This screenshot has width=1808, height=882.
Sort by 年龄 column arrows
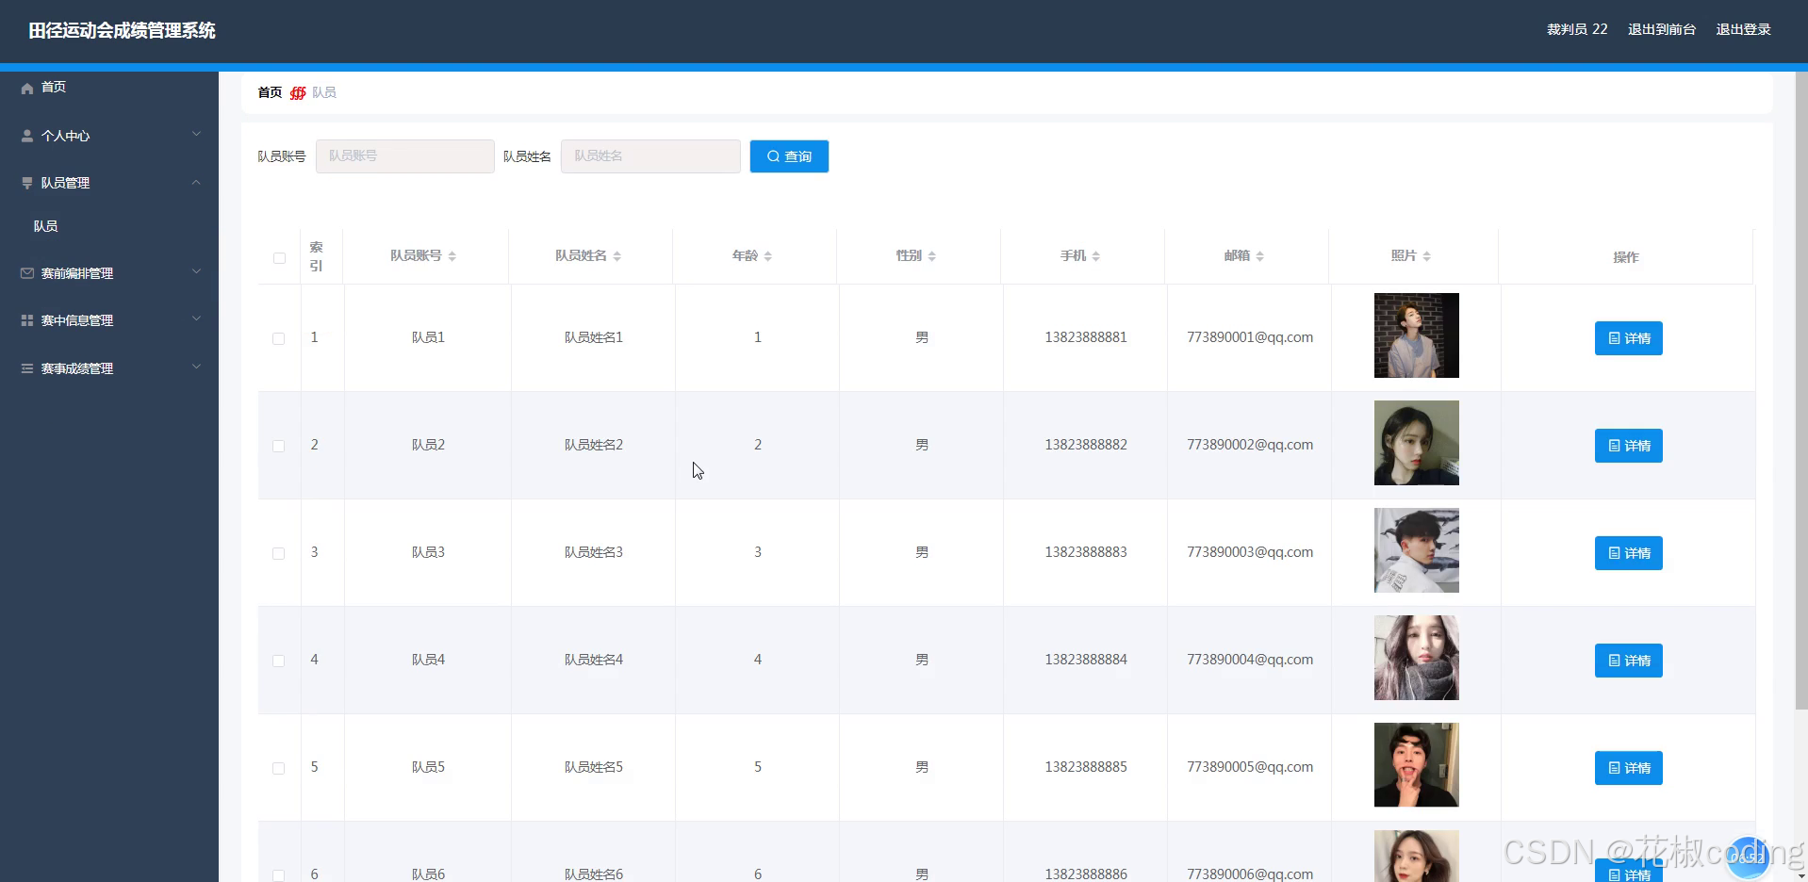coord(768,256)
